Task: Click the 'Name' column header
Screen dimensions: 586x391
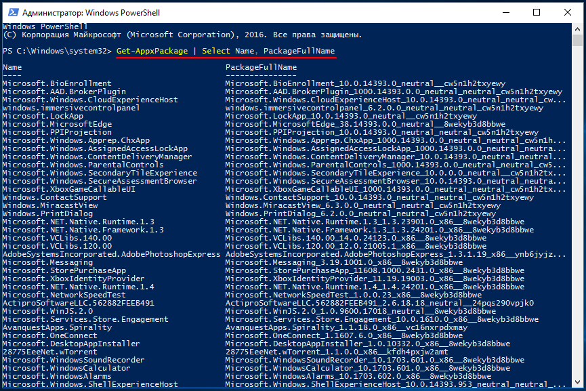Action: point(12,68)
